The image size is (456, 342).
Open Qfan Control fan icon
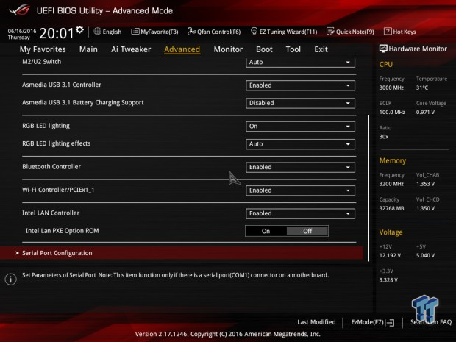pos(191,31)
